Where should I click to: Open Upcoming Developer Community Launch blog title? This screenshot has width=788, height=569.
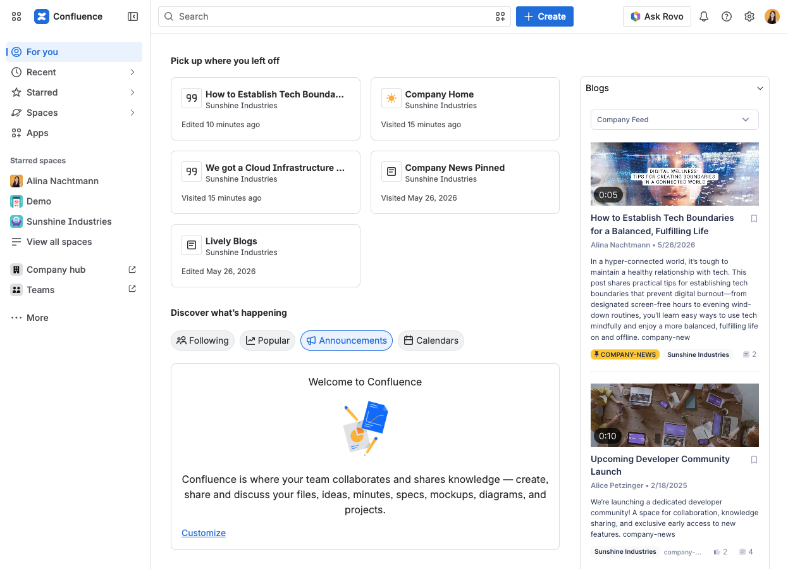pos(660,465)
